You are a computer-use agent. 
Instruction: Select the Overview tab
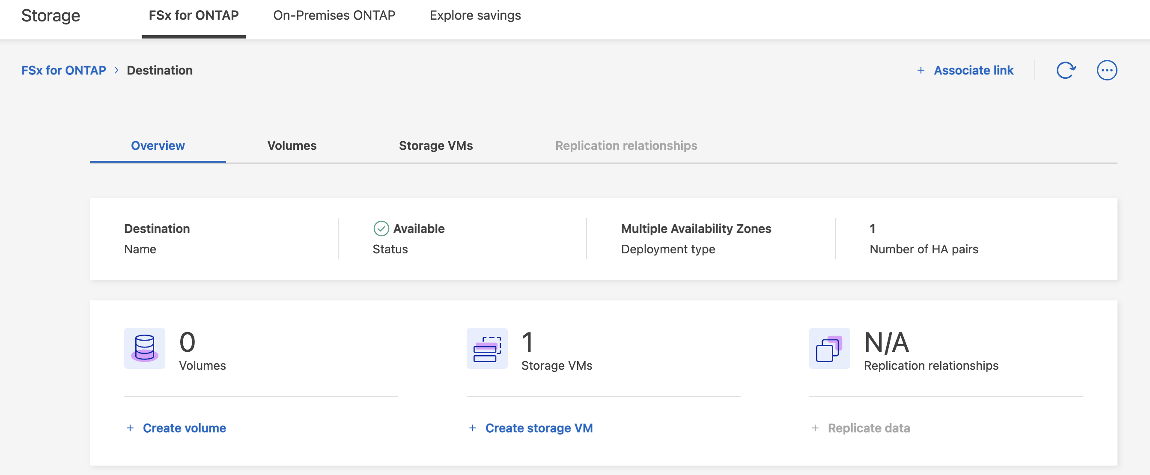click(158, 145)
